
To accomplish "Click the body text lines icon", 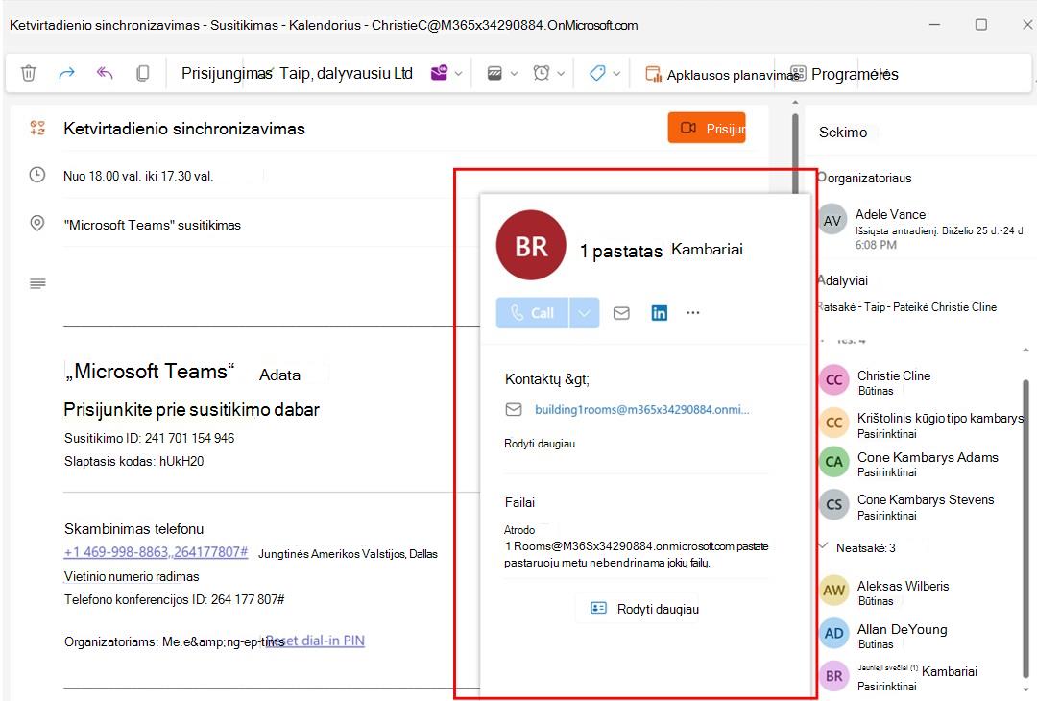I will (x=37, y=283).
